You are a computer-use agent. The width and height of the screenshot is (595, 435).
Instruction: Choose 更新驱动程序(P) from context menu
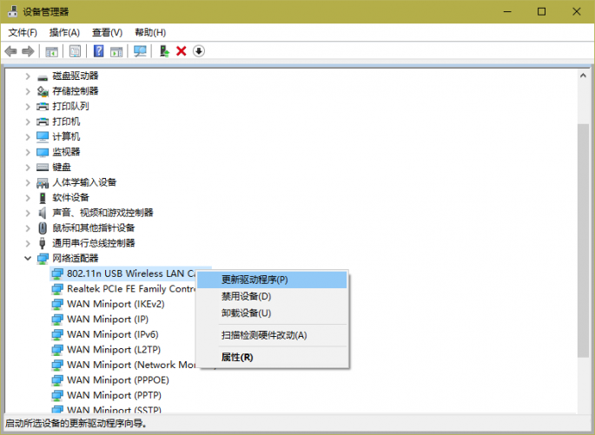coord(272,280)
